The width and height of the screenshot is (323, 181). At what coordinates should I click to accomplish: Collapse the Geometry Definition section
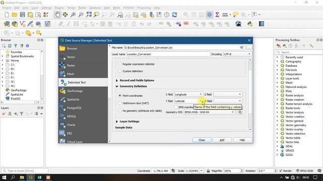(117, 86)
